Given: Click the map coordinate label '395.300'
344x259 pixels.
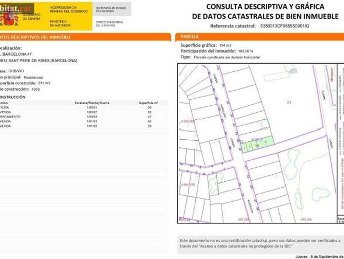Looking at the screenshot, I should tap(306, 220).
